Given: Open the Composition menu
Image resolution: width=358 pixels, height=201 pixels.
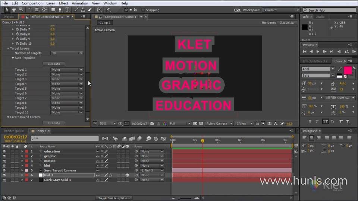Looking at the screenshot, I should (32, 3).
